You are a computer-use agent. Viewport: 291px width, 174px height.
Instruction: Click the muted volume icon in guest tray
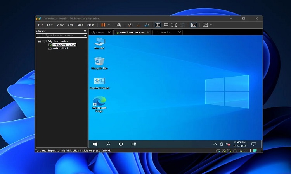pyautogui.click(x=228, y=144)
